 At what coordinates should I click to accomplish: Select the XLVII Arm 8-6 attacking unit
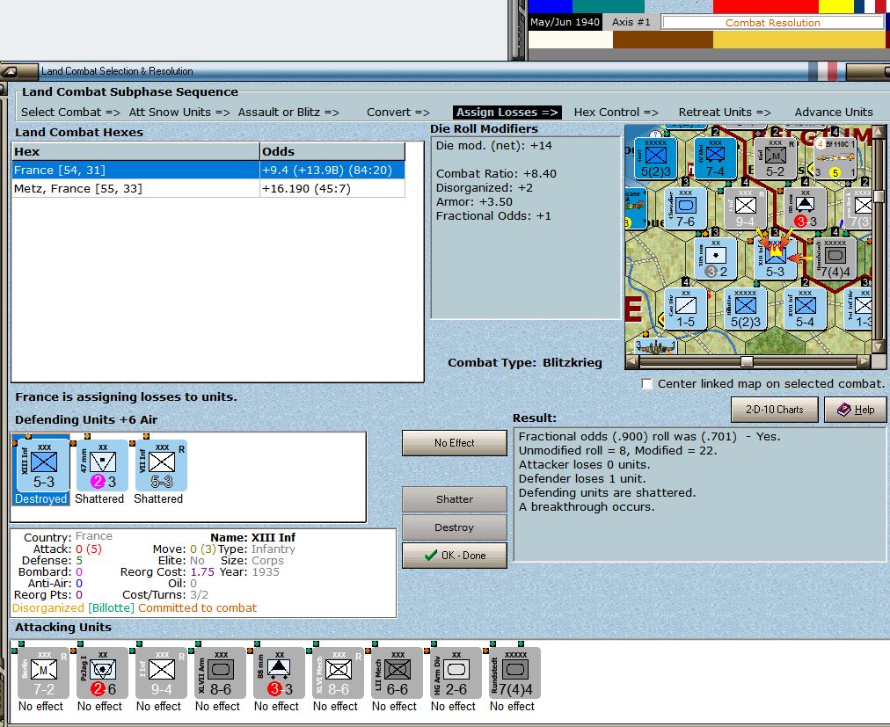[220, 673]
